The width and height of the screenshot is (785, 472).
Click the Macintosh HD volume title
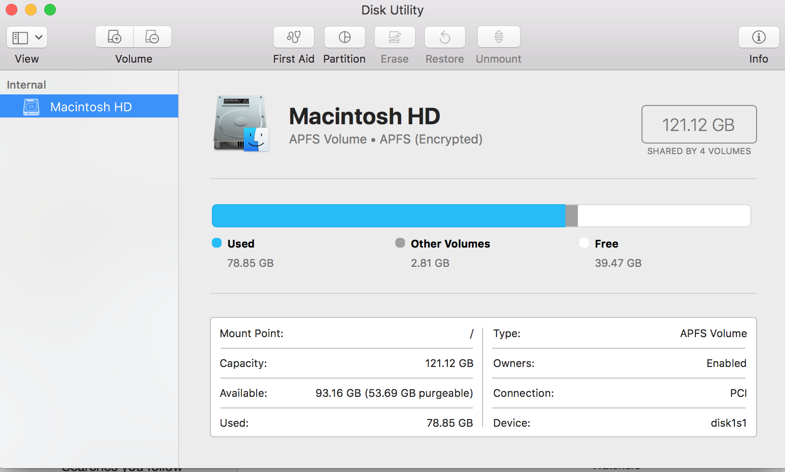365,116
